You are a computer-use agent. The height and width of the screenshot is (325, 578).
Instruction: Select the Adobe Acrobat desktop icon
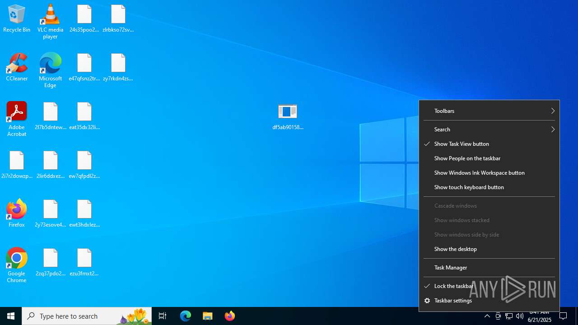[17, 119]
